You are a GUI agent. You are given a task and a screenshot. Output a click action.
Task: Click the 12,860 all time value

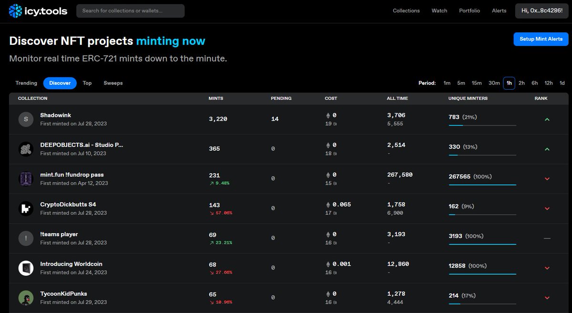[398, 264]
